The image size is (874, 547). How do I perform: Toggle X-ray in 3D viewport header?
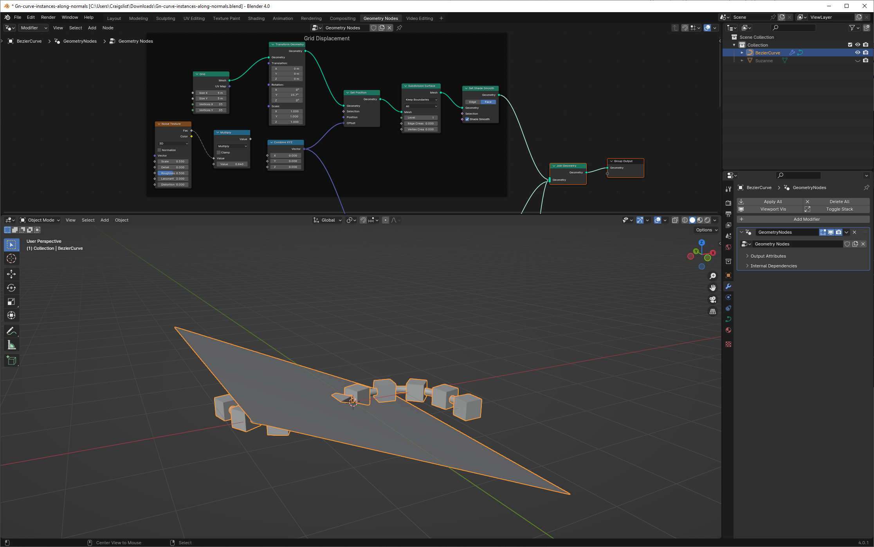point(675,220)
